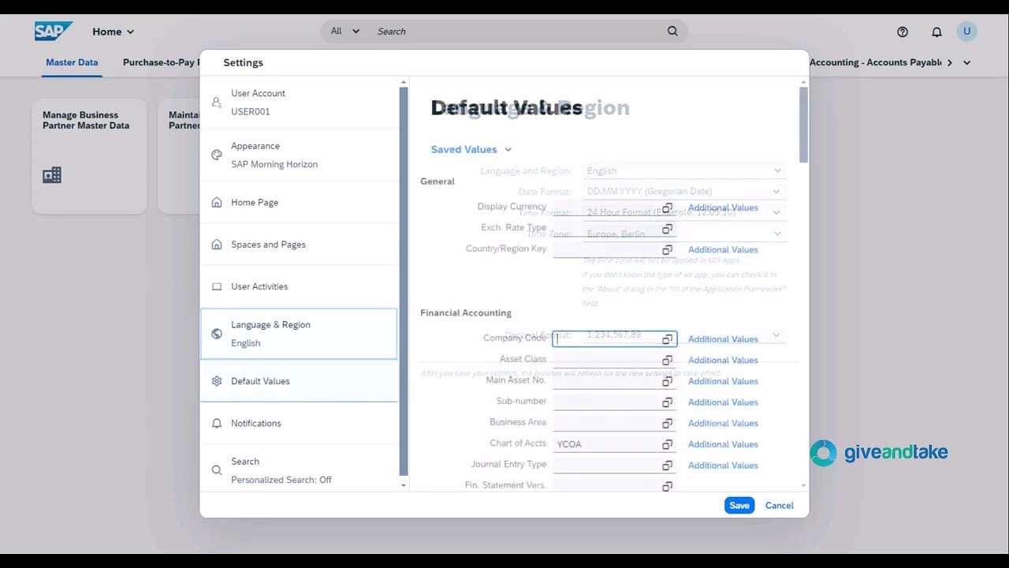The width and height of the screenshot is (1009, 568).
Task: Open value help for Chart of Accts
Action: [667, 444]
